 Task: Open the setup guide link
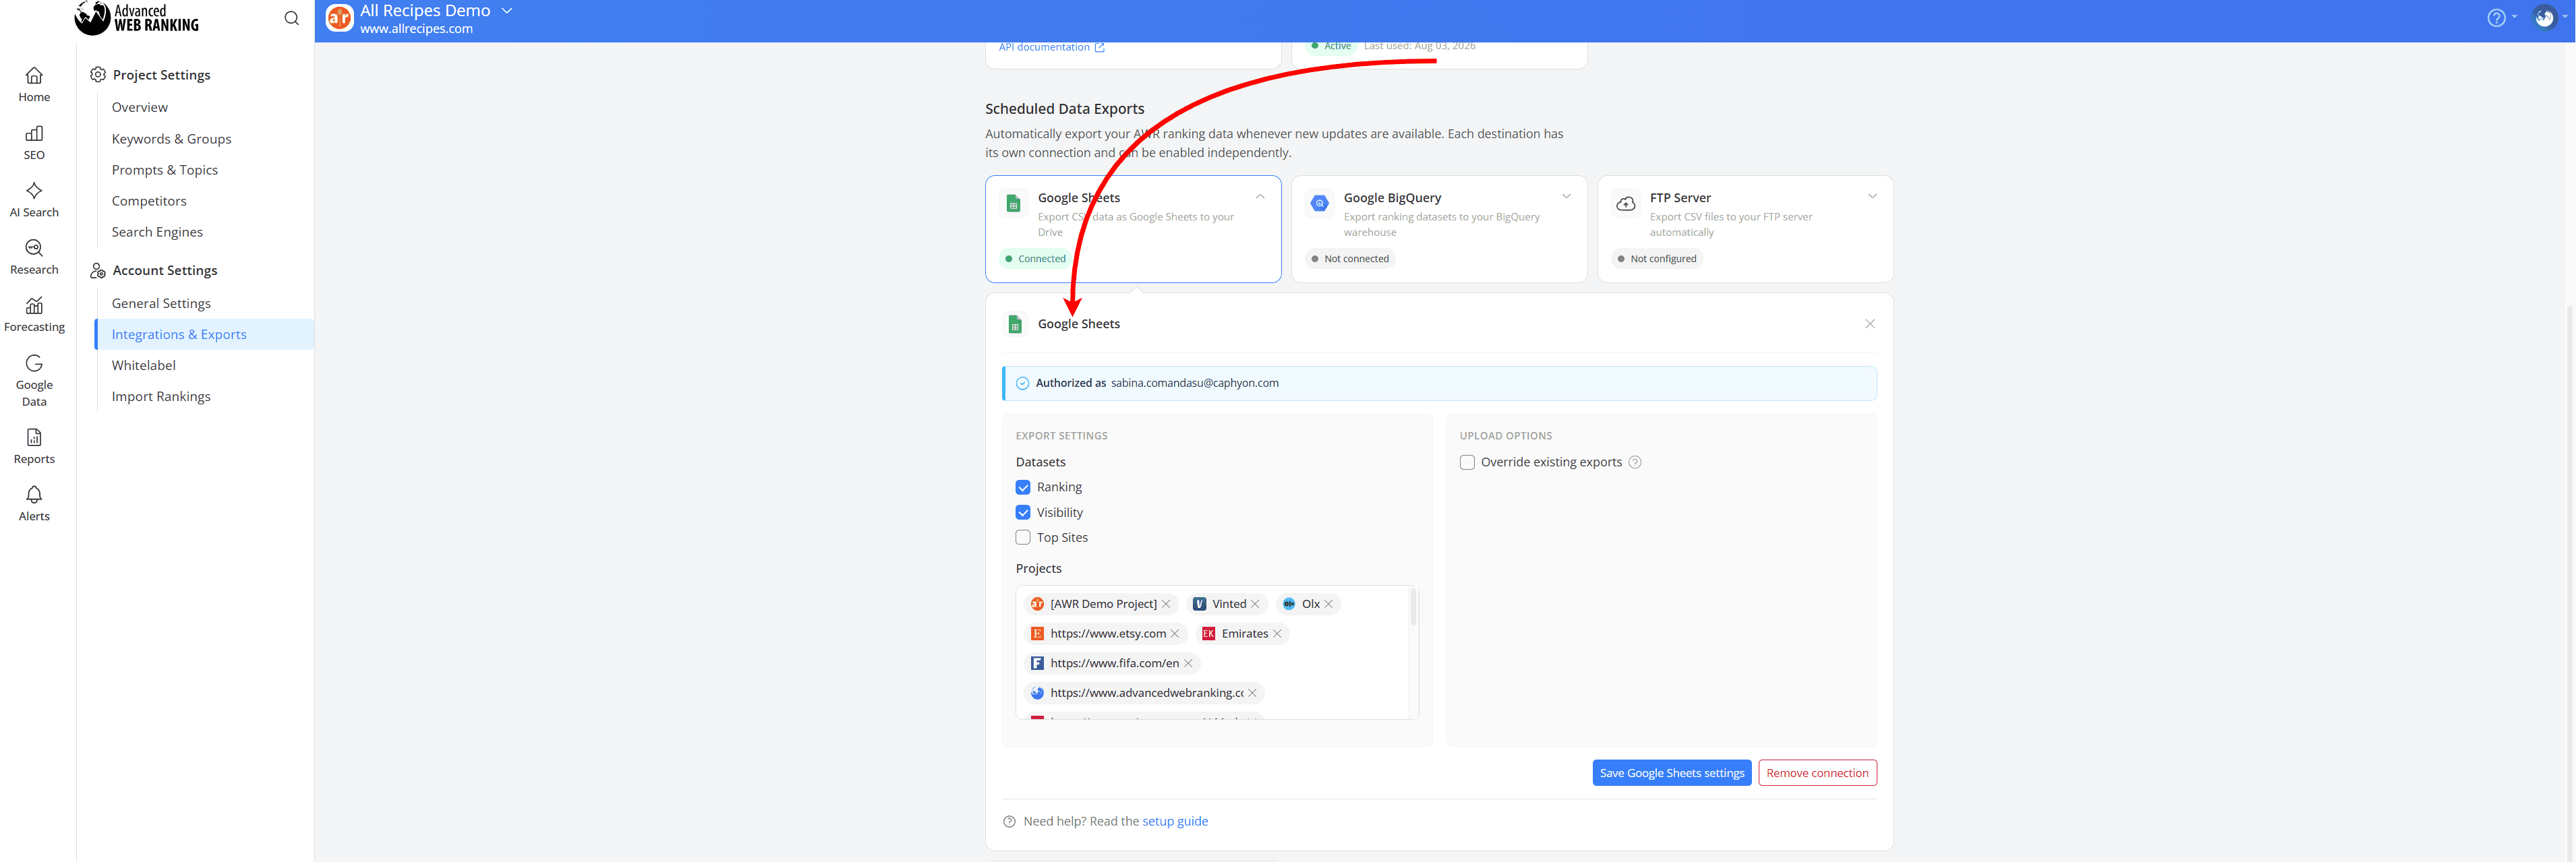(1175, 821)
